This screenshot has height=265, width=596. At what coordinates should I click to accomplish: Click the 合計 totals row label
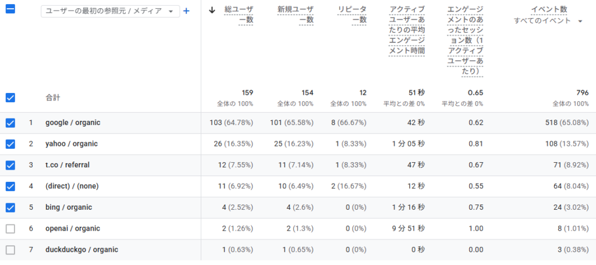[52, 98]
